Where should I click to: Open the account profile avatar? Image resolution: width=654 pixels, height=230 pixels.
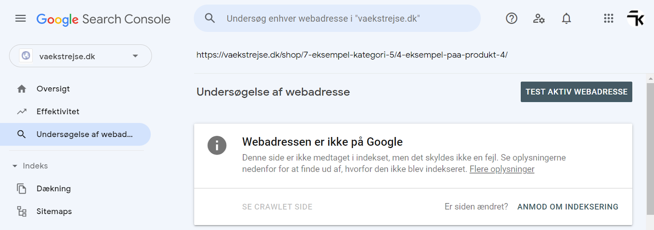(636, 18)
